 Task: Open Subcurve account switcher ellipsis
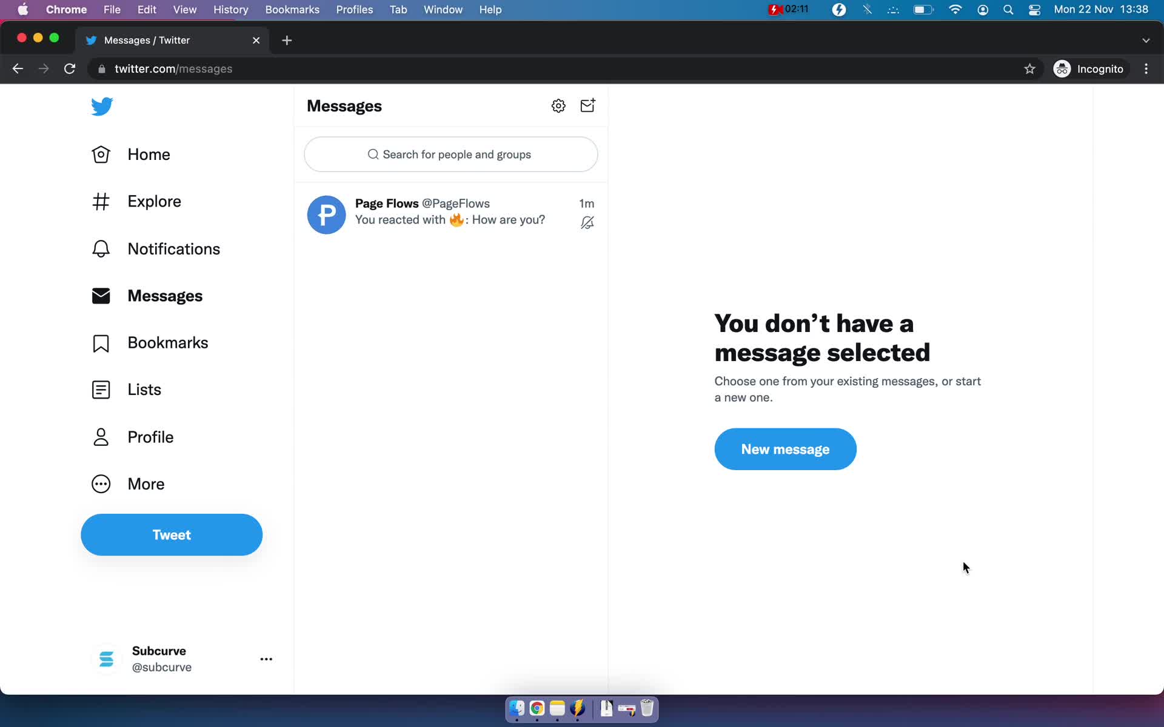pos(266,659)
